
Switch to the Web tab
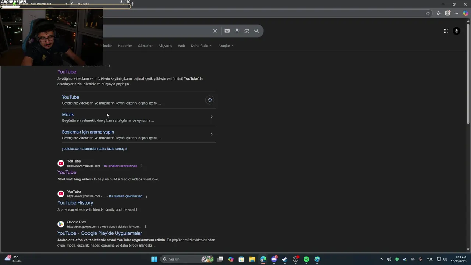[x=181, y=46]
